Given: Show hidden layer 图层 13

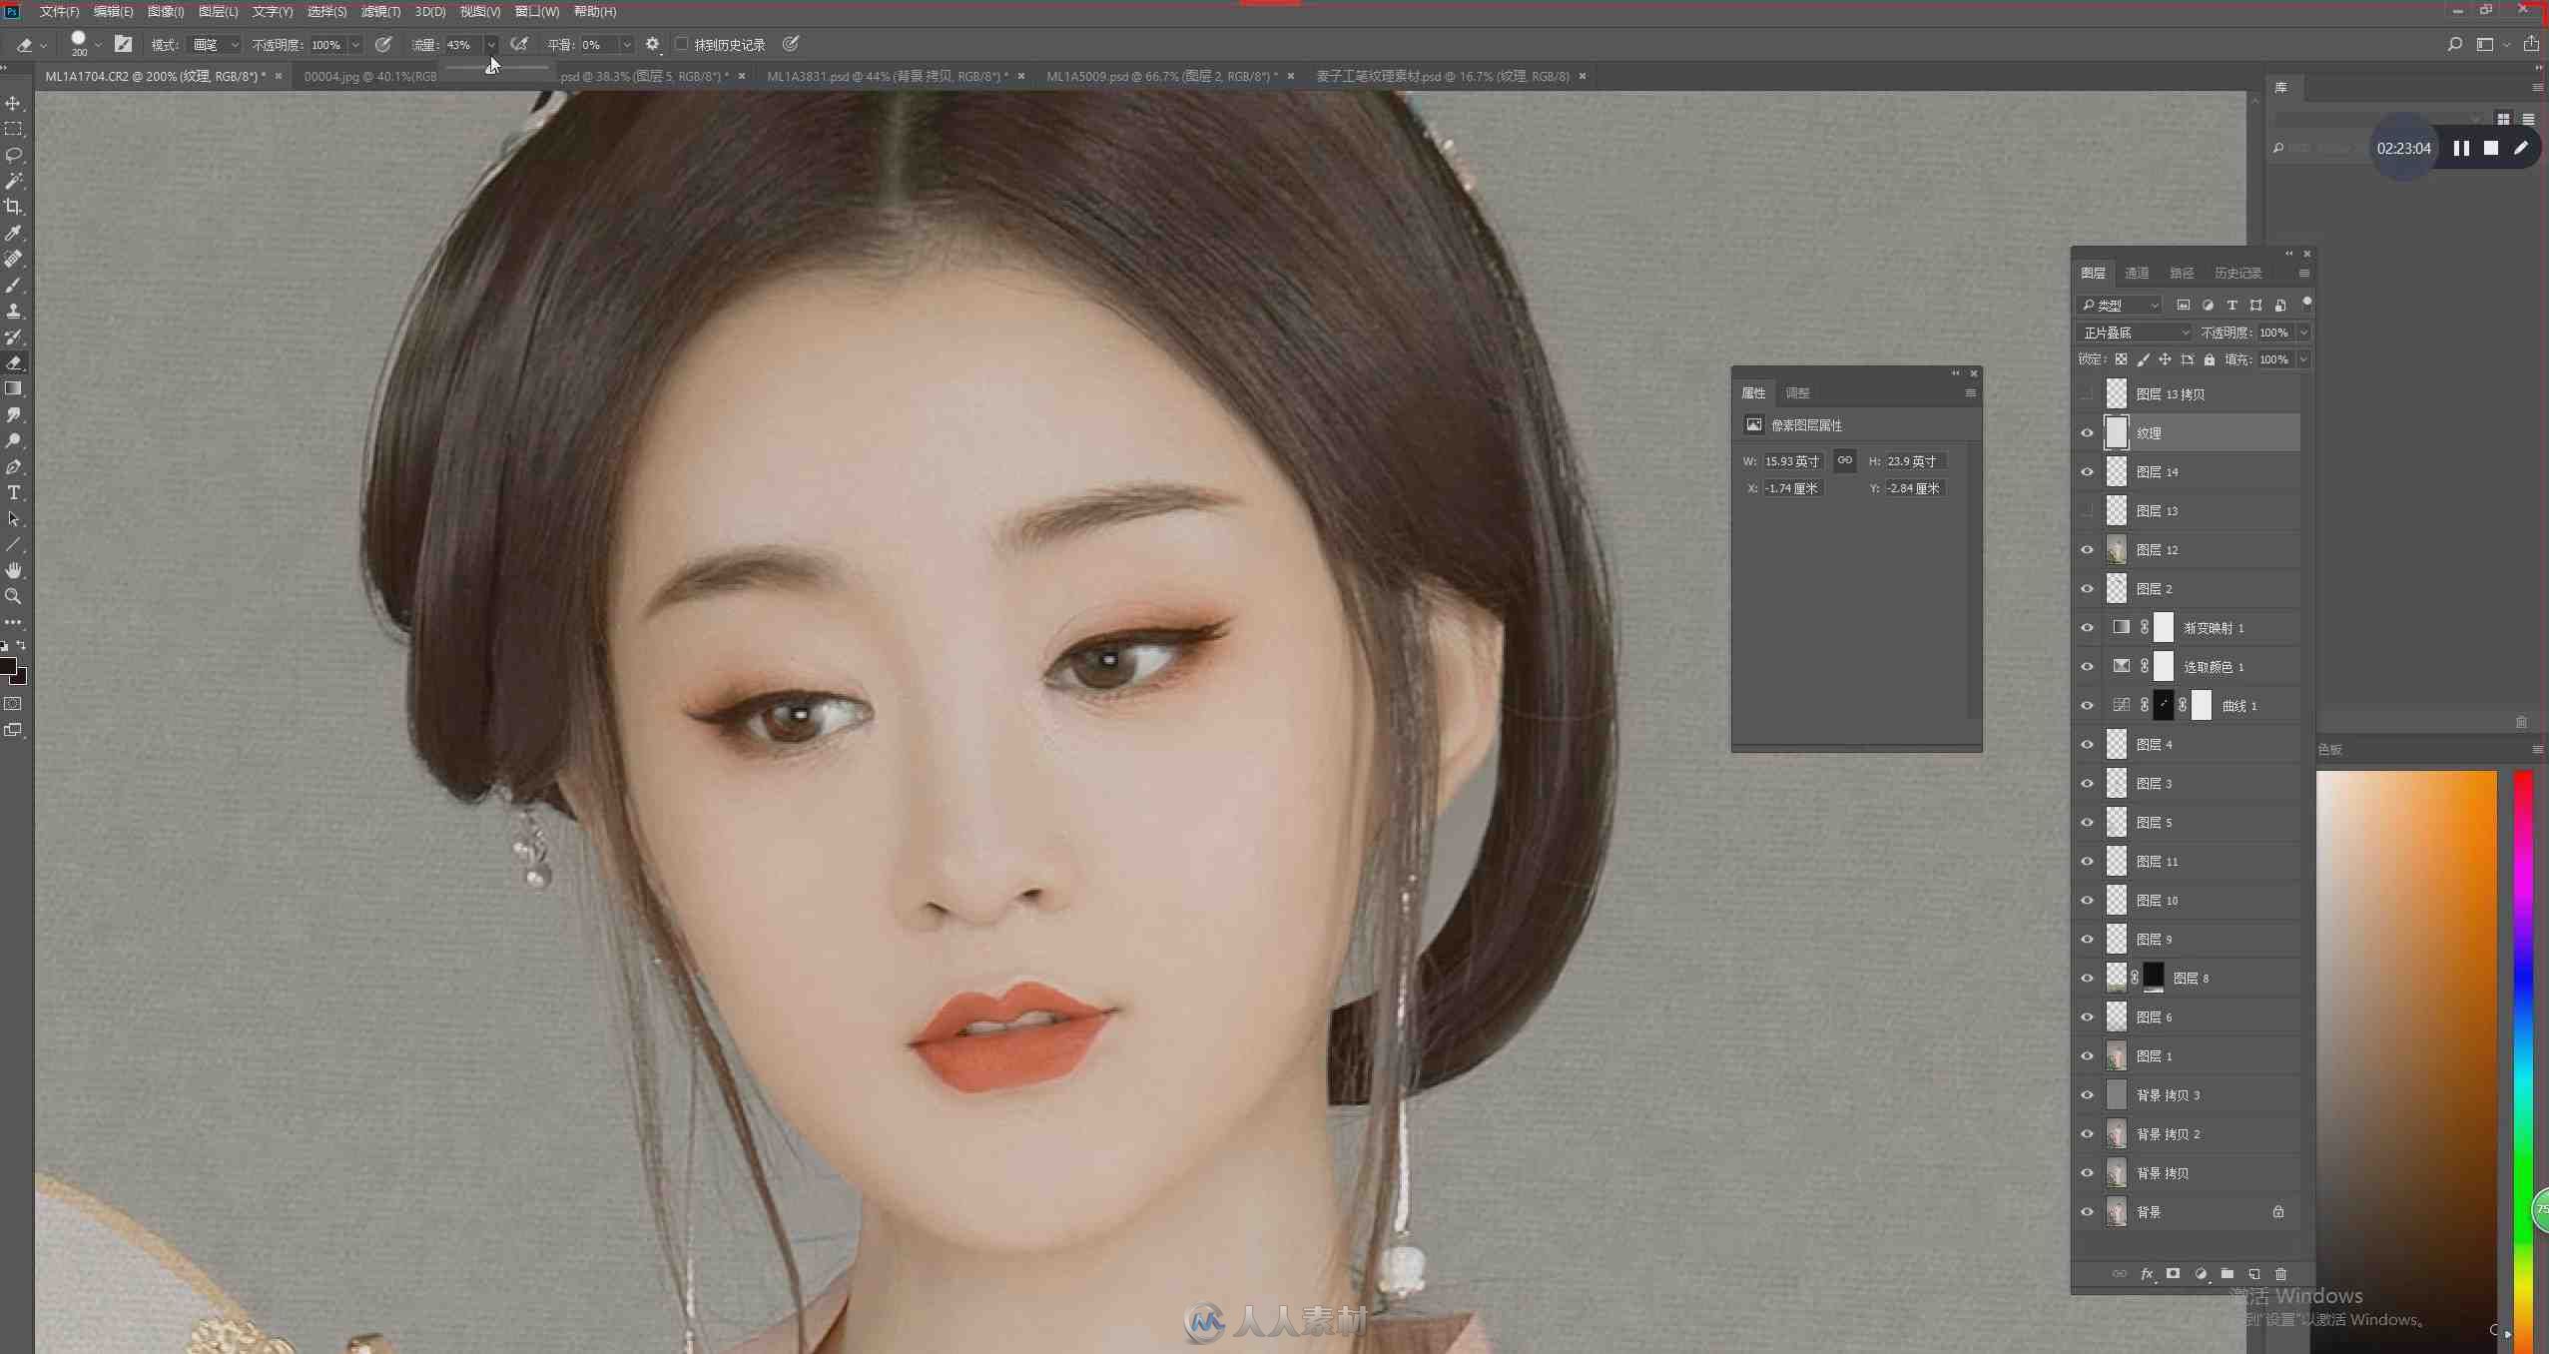Looking at the screenshot, I should tap(2087, 511).
